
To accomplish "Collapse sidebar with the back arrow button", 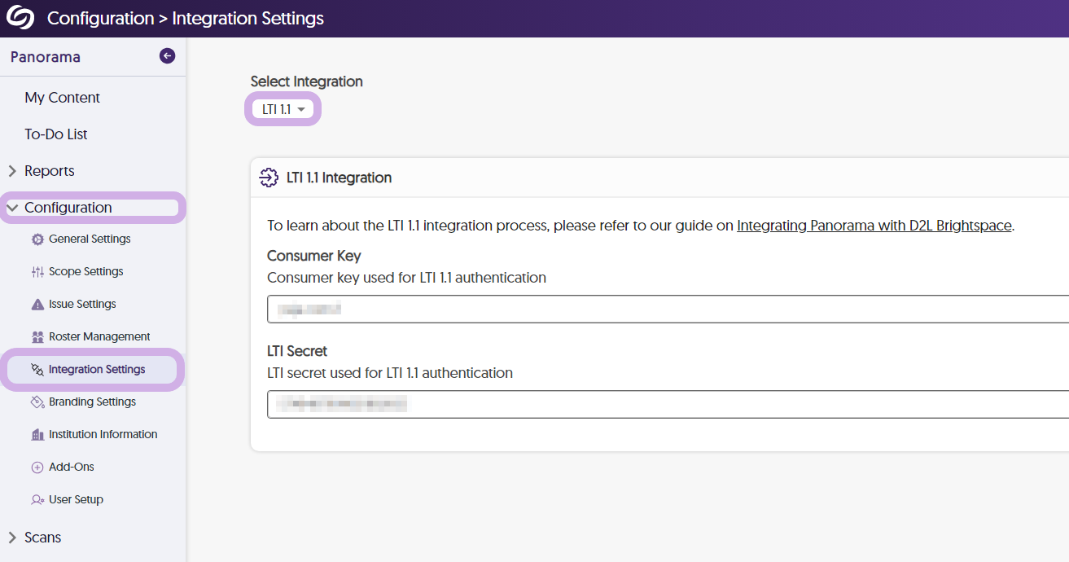I will pos(167,56).
